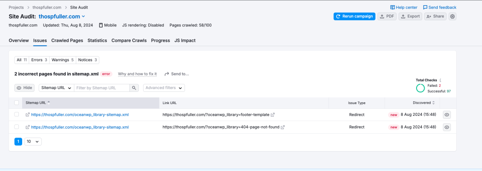Sort by the Discovered column arrows
This screenshot has width=482, height=171.
coord(434,103)
